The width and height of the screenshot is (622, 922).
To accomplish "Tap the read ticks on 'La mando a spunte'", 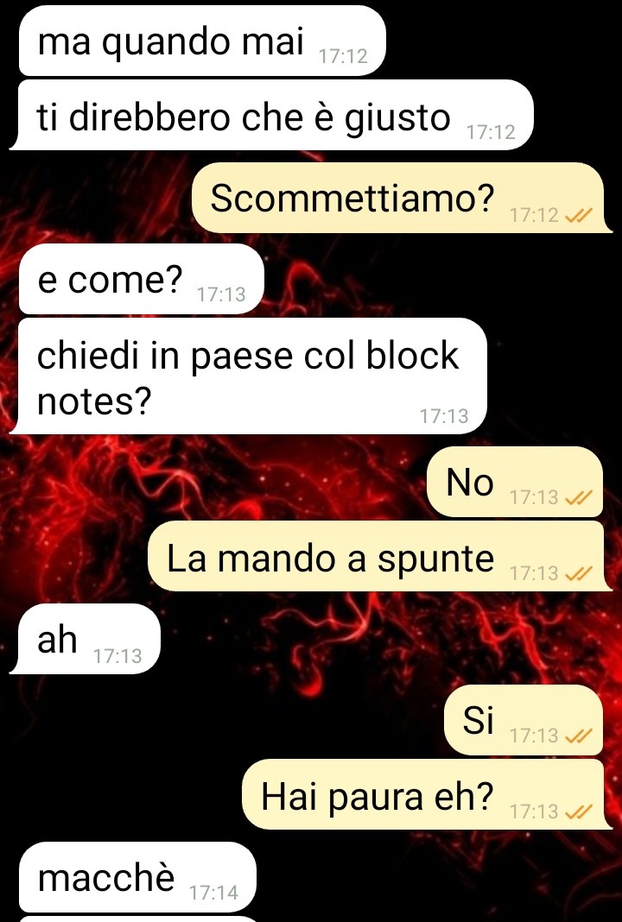I will [578, 573].
